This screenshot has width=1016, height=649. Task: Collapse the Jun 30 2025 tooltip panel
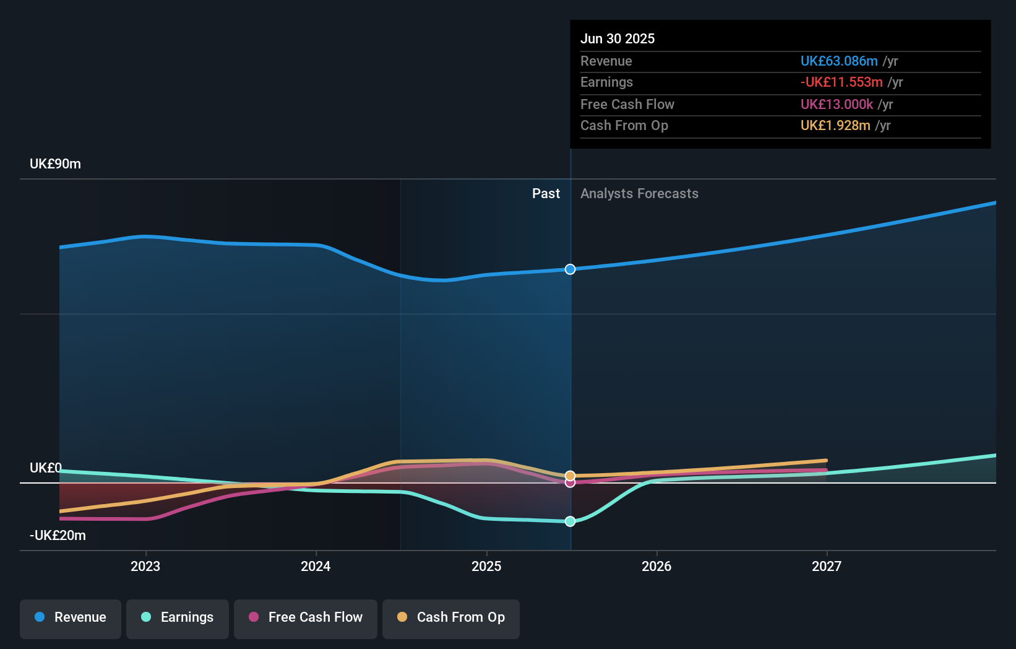pos(618,38)
